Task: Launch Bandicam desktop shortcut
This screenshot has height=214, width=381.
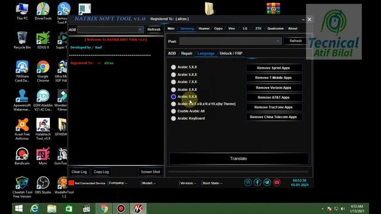Action: 22,156
